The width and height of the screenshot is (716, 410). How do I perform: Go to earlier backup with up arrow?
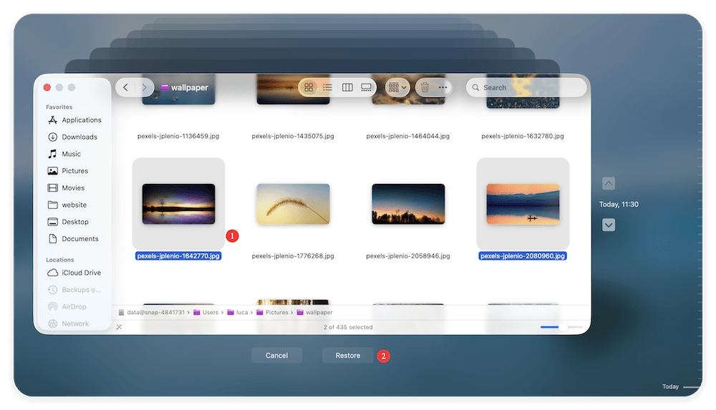pos(608,184)
